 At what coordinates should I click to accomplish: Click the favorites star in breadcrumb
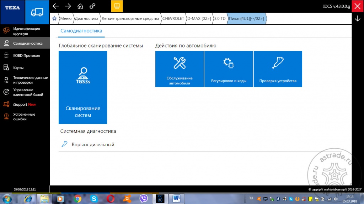(x=54, y=18)
